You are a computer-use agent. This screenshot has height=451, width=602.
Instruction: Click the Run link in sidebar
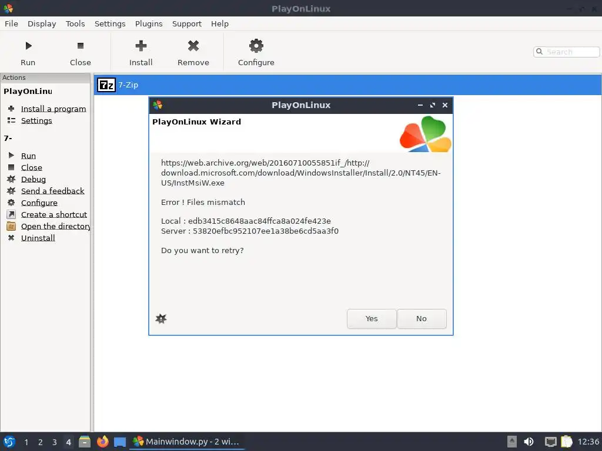pos(28,156)
